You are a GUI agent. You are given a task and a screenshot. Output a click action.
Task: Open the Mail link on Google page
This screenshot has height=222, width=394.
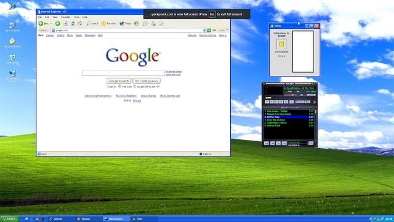(100, 36)
